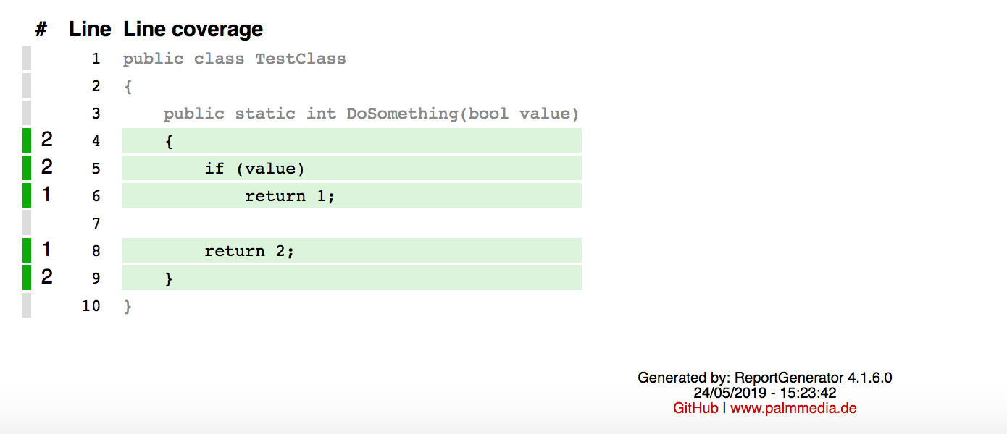Viewport: 1007px width, 434px height.
Task: Click line number 6
Action: (96, 196)
